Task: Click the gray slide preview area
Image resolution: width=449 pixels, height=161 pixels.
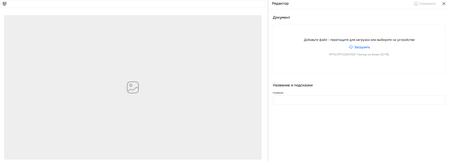Action: pyautogui.click(x=133, y=87)
